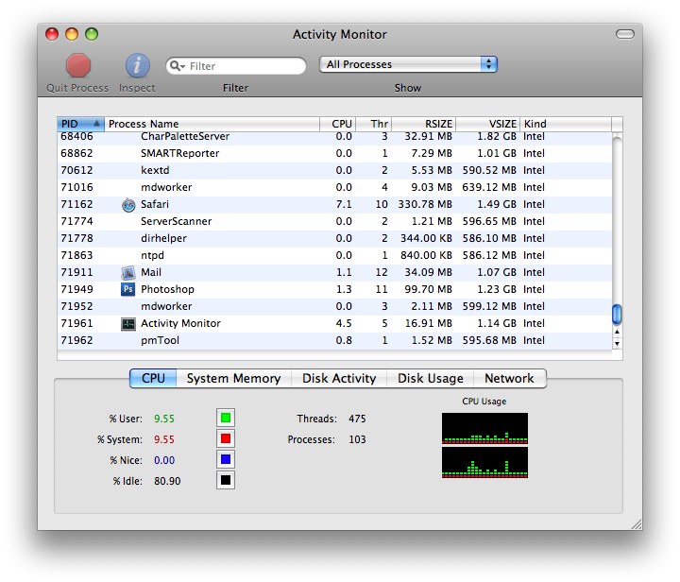Click the red % System color swatch
Viewport: 680px width, 582px height.
click(x=226, y=438)
